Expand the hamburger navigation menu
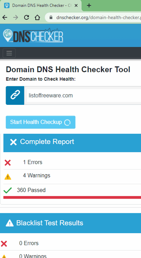 click(x=9, y=53)
